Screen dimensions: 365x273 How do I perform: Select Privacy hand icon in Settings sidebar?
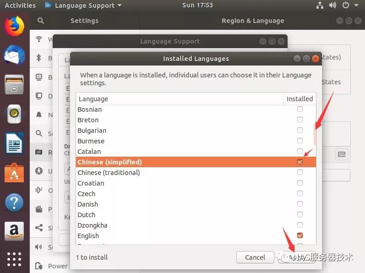tap(39, 209)
